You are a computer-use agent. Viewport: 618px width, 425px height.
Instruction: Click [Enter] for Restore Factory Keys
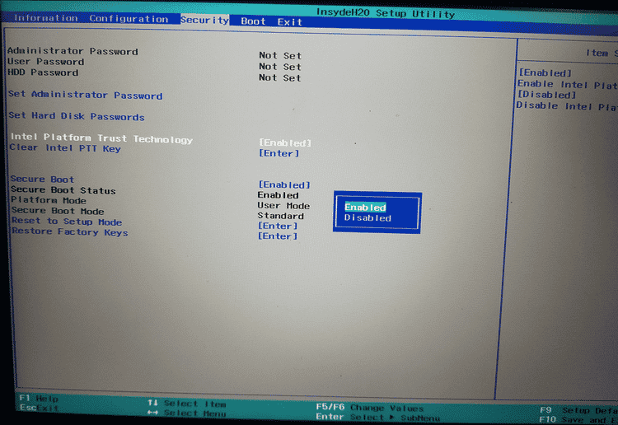point(278,236)
